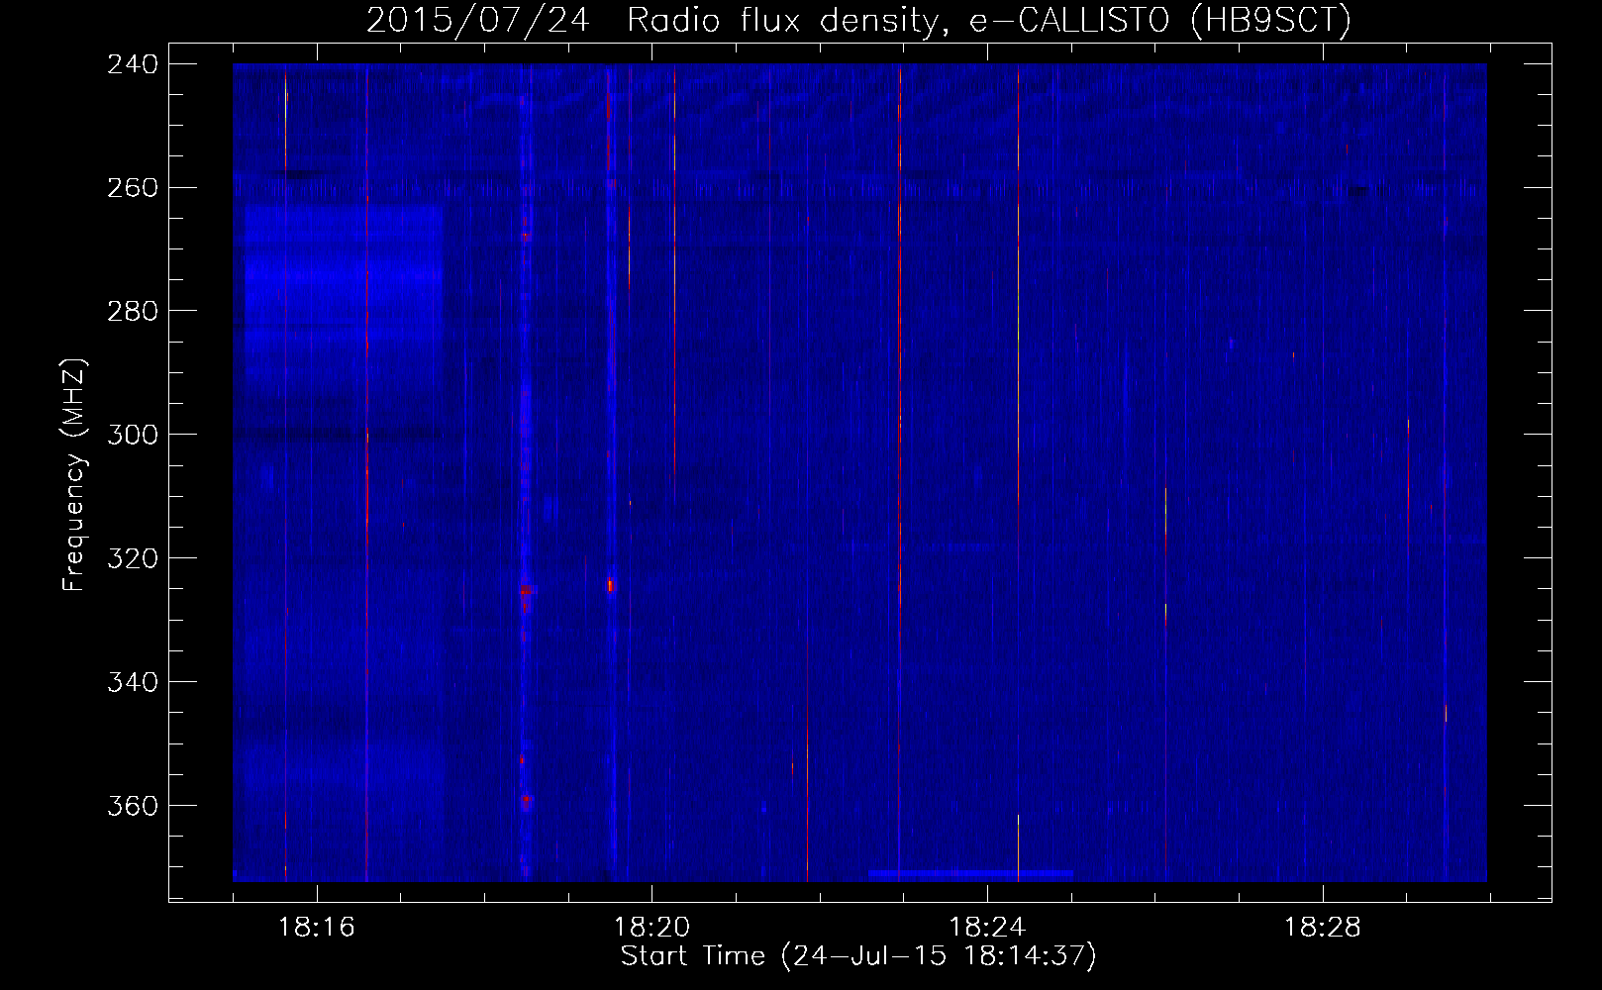Click the 340 frequency tick label
The image size is (1602, 990).
(x=133, y=683)
